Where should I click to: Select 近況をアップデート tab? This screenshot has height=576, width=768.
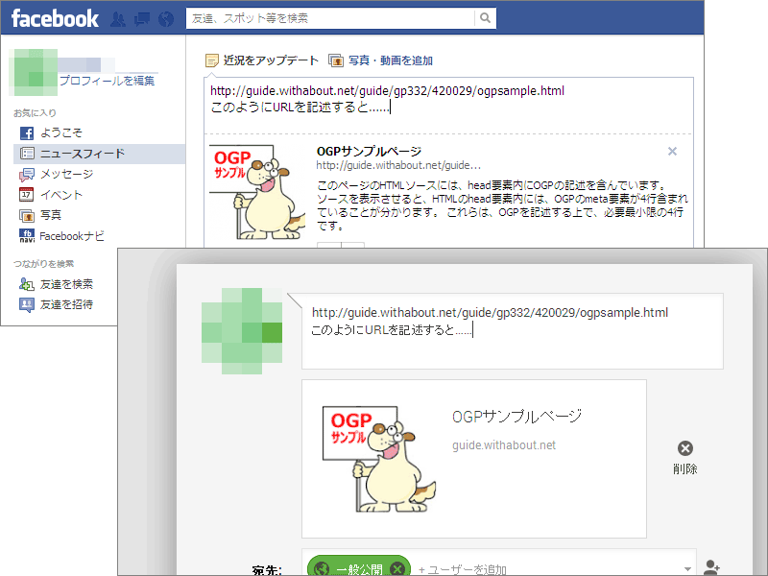point(271,60)
